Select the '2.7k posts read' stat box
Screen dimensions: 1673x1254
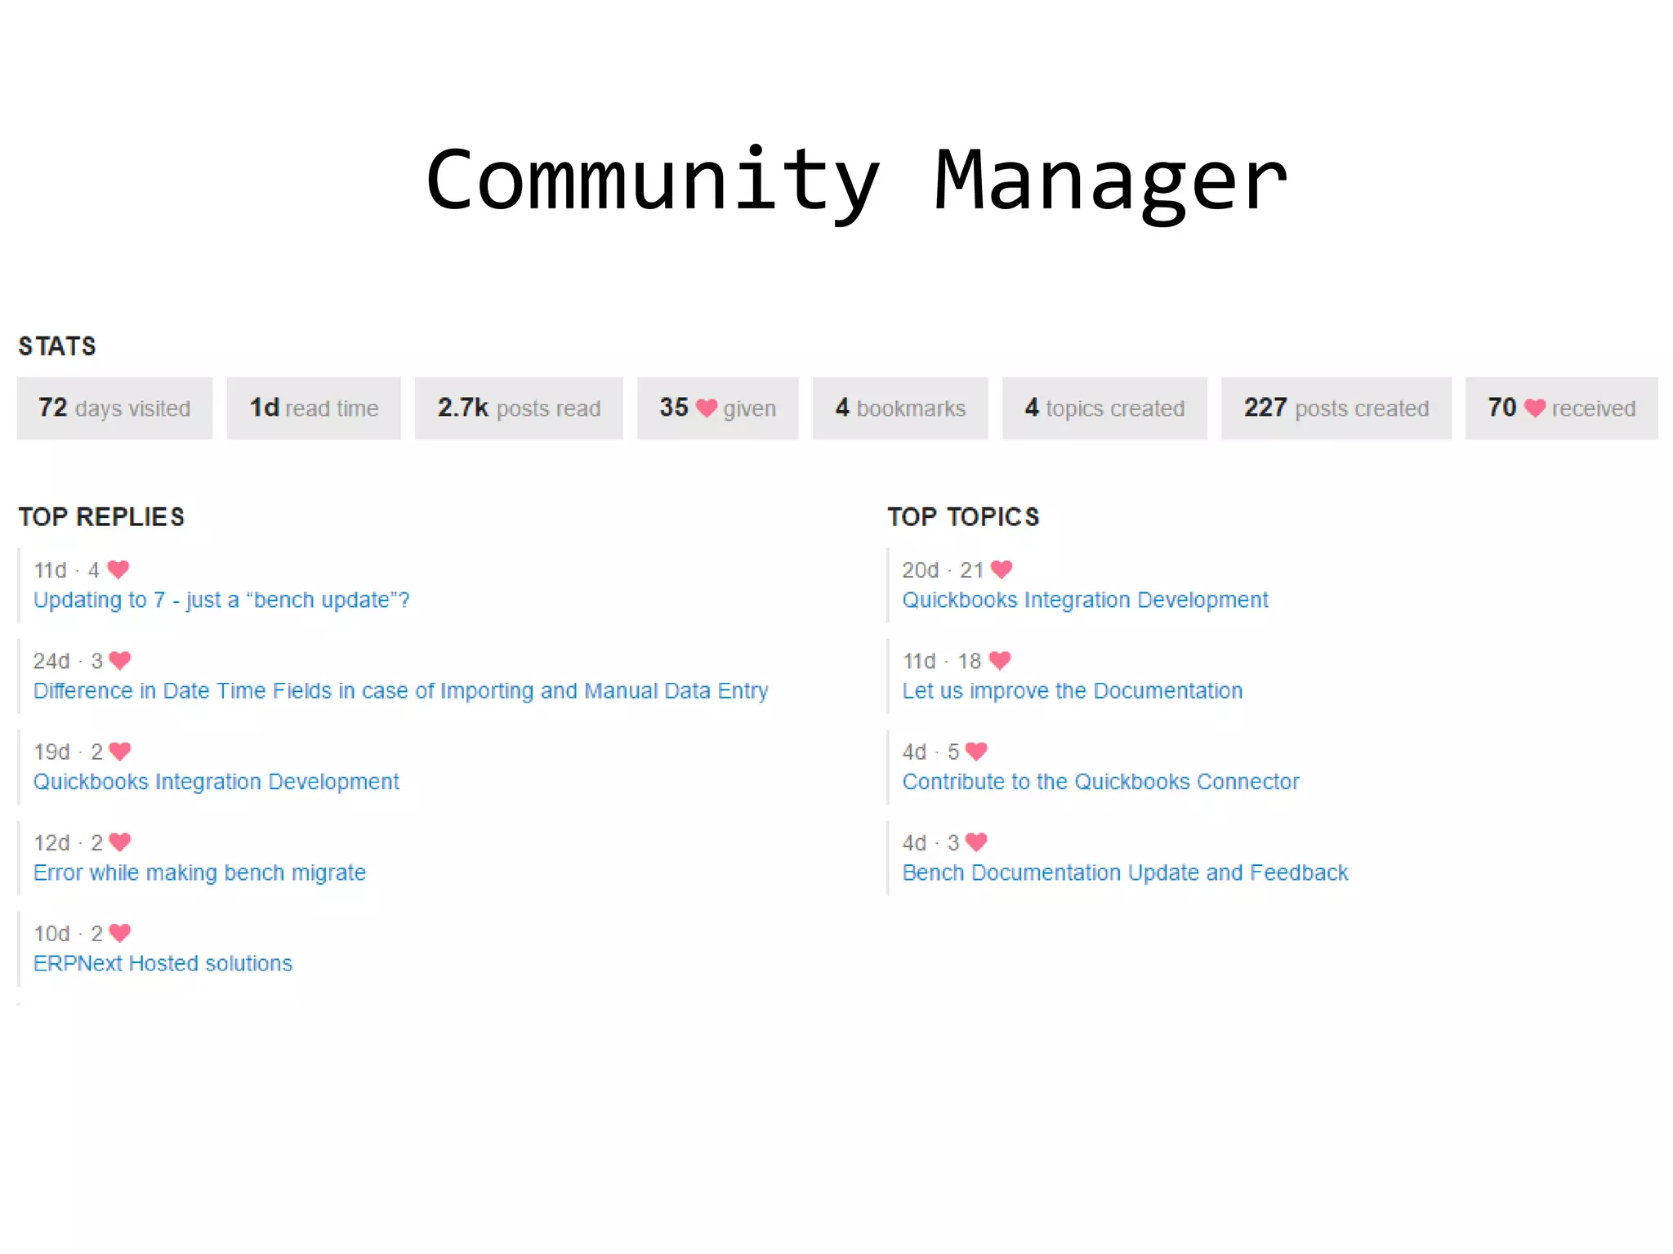(519, 408)
